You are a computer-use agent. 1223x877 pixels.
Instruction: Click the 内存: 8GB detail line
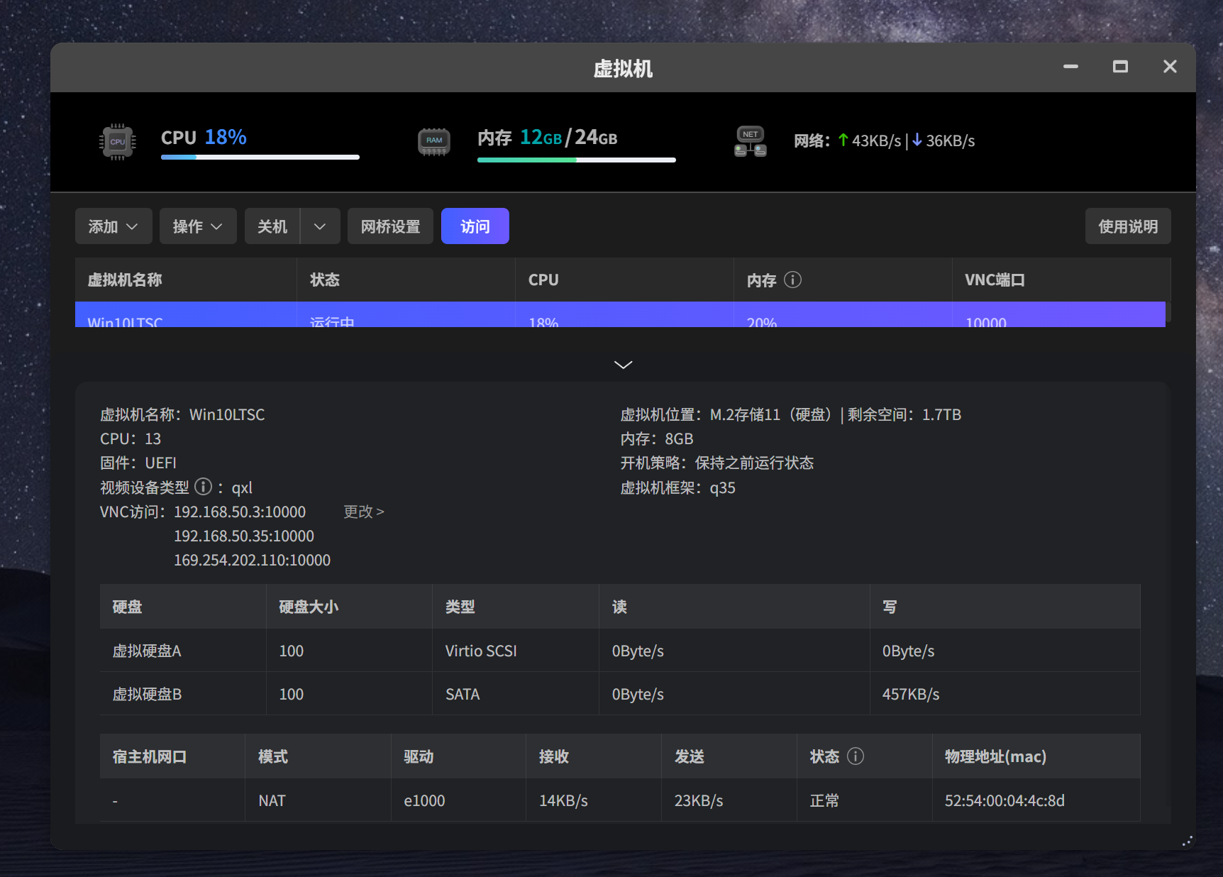tap(657, 438)
